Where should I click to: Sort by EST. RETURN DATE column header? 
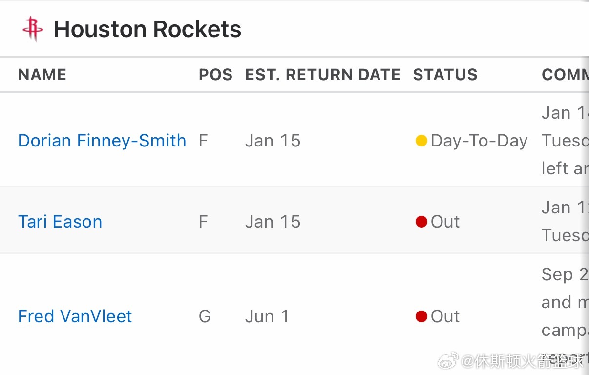pos(322,75)
